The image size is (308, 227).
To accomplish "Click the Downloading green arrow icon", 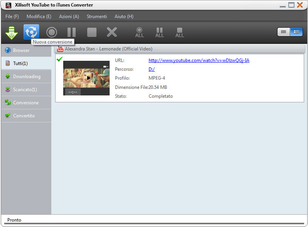I will [x=8, y=76].
